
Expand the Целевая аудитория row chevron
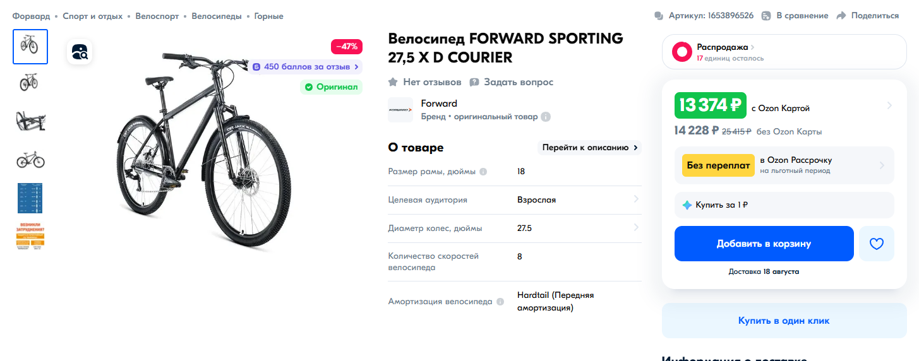636,199
